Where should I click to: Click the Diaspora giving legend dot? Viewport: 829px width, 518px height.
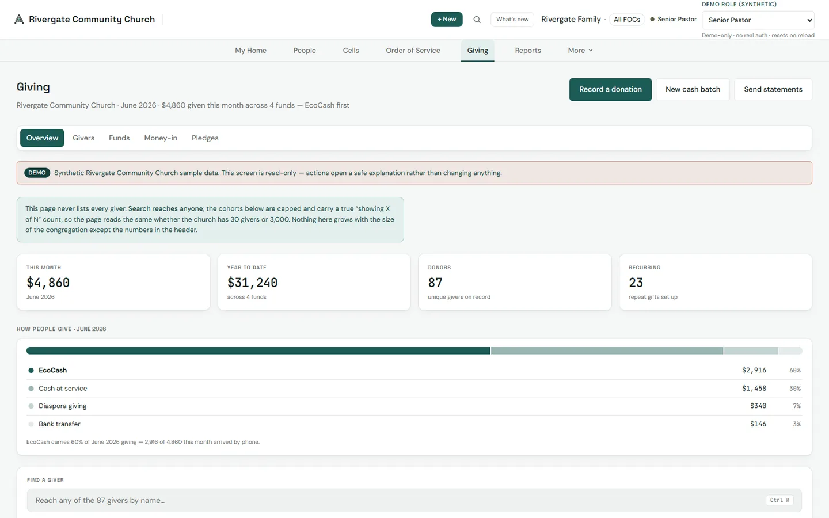31,406
